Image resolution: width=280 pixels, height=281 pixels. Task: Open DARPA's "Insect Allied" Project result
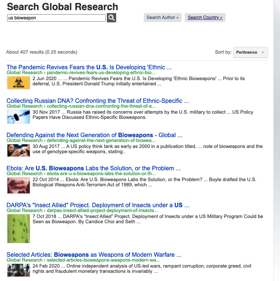tap(98, 205)
